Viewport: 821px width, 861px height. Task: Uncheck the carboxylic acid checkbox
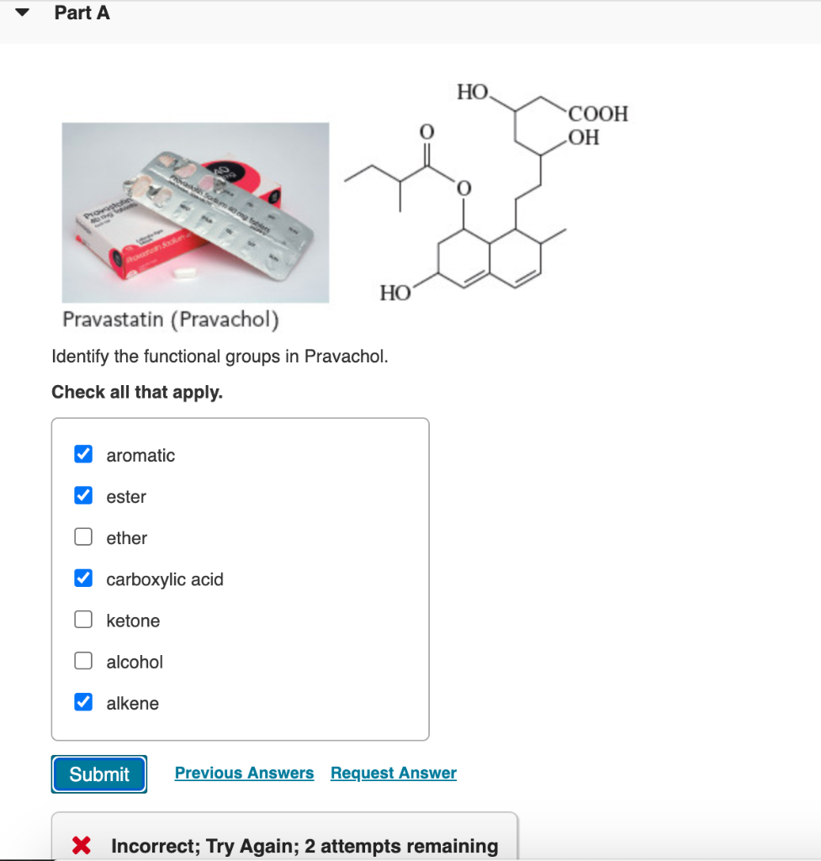(x=82, y=578)
